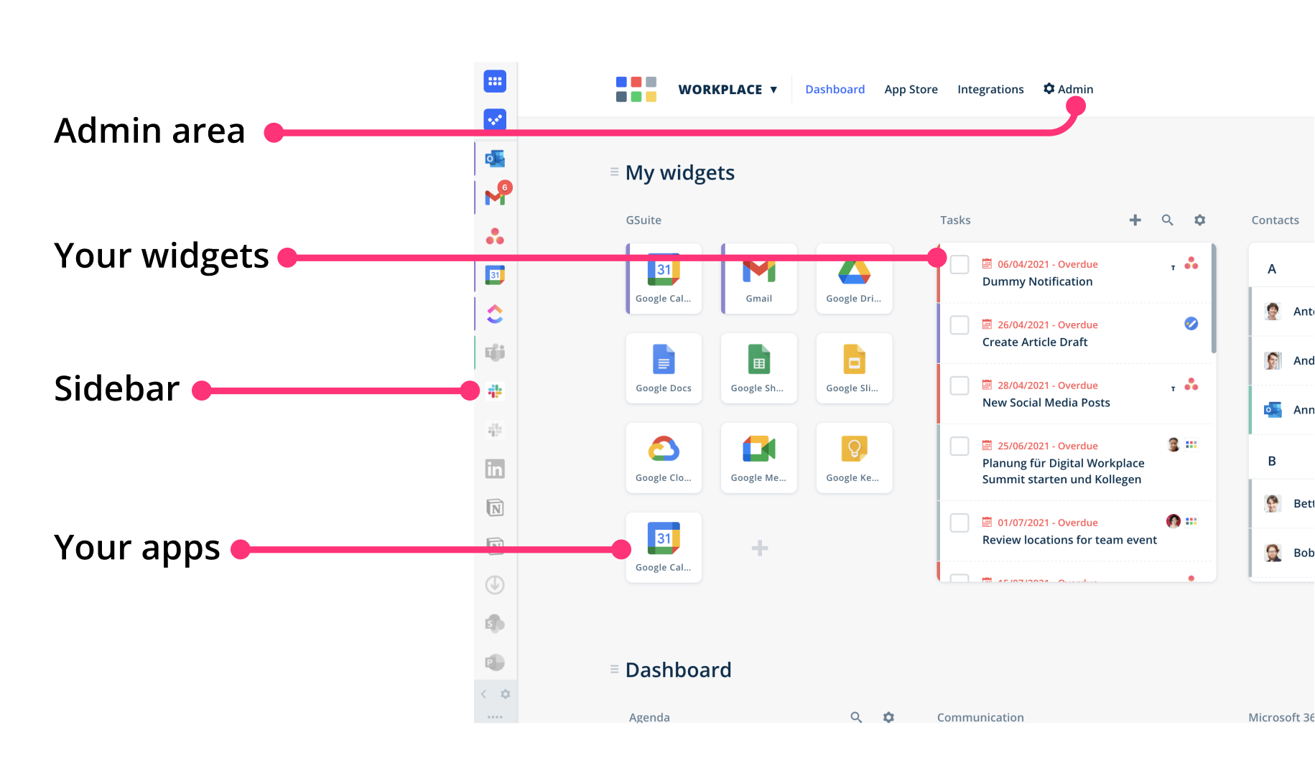This screenshot has width=1315, height=776.
Task: Open the Admin area
Action: [1068, 89]
